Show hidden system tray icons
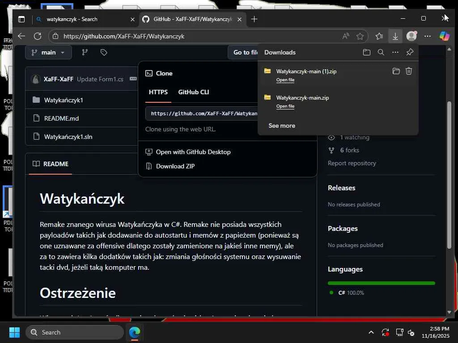The width and height of the screenshot is (458, 343). coord(371,332)
